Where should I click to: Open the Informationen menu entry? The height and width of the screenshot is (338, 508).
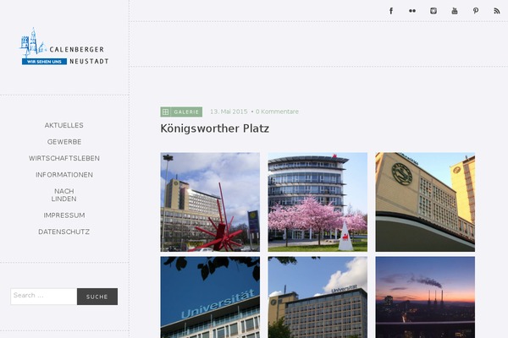point(64,175)
